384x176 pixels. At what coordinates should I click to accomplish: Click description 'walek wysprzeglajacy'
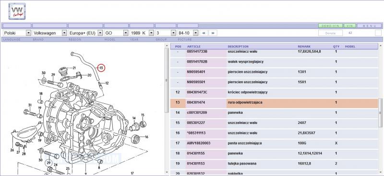245,62
